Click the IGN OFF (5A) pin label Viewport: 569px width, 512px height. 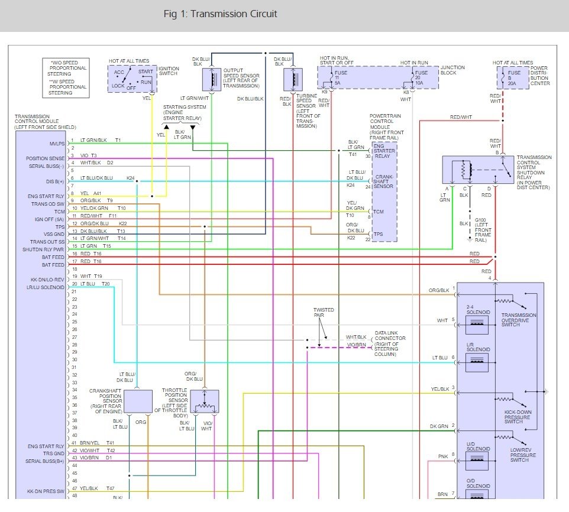coord(49,219)
